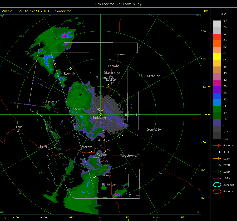The image size is (237, 221).
Task: Click the Drumheller city label
Action: pyautogui.click(x=154, y=130)
